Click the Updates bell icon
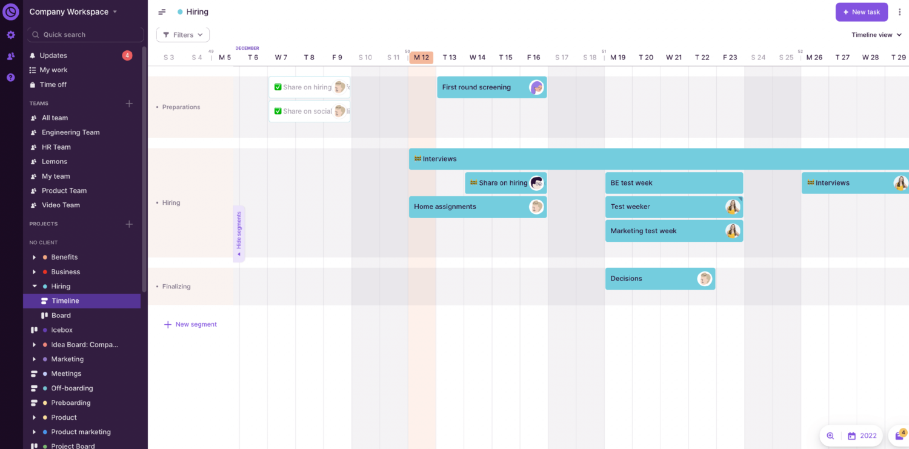 32,55
